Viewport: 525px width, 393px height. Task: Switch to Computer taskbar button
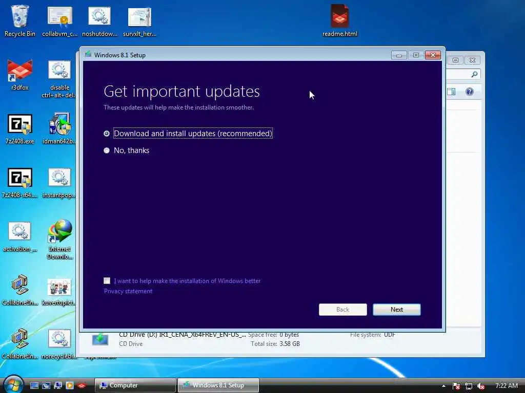tap(135, 385)
